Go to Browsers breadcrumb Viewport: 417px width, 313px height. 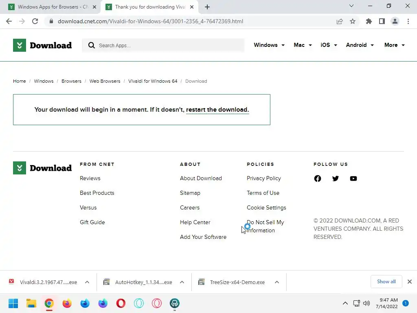(x=71, y=81)
